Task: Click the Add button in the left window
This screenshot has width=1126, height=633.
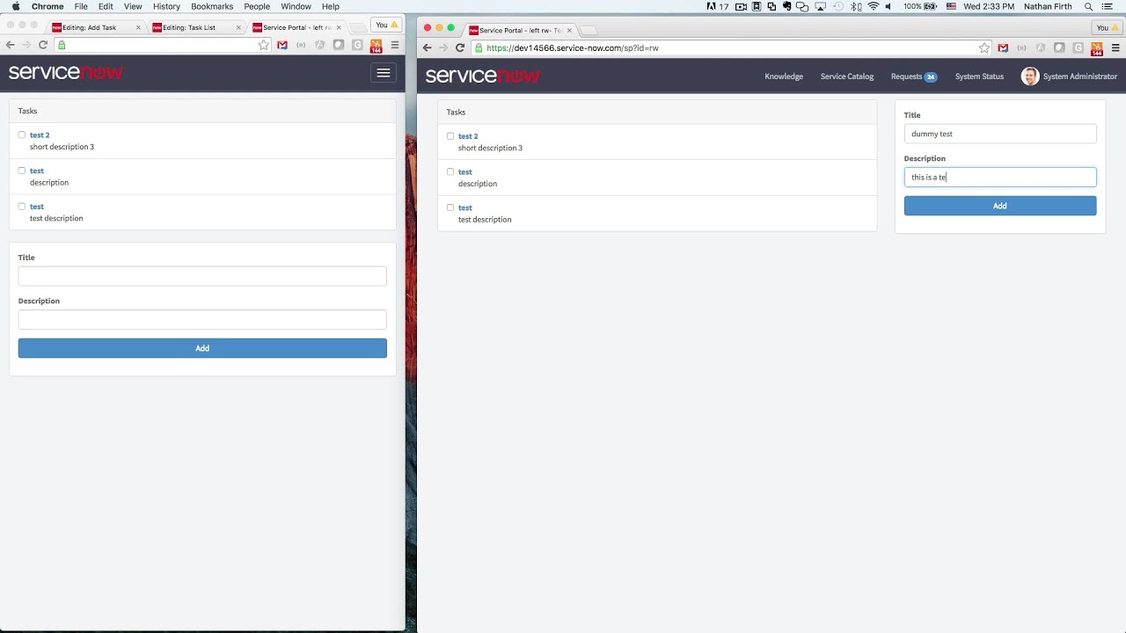Action: tap(202, 348)
